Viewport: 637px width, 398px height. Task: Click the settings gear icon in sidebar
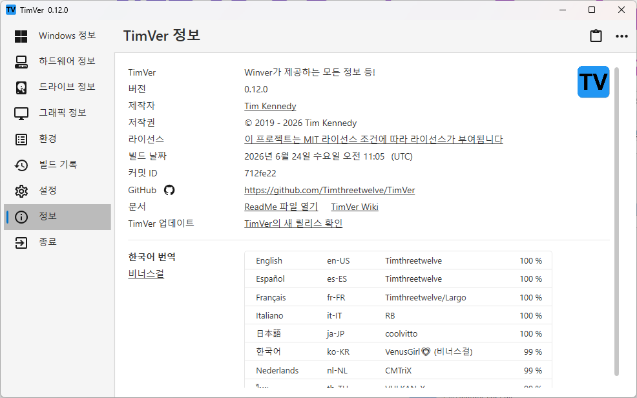click(21, 191)
